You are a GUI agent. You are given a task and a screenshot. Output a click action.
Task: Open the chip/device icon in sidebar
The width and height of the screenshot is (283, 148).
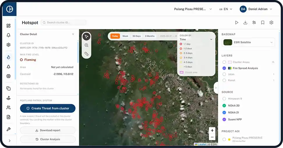pos(8,76)
